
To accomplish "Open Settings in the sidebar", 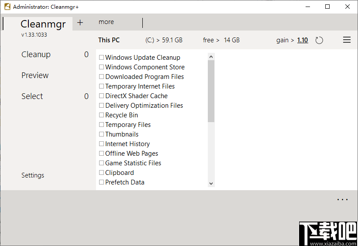I will 33,175.
